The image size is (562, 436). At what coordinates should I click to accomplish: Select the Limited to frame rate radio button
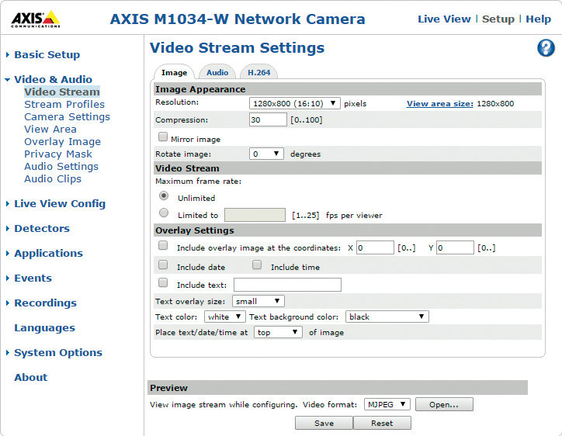click(x=163, y=213)
